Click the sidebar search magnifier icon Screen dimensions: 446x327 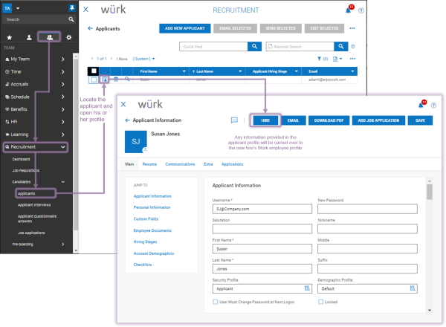coord(71,19)
